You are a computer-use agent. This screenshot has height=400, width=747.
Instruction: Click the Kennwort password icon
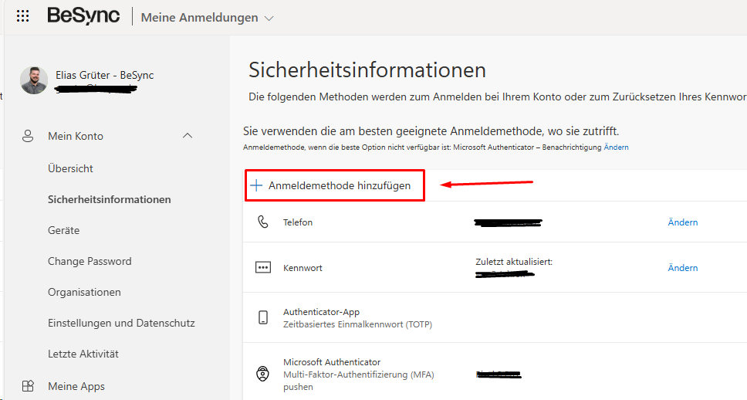tap(263, 268)
